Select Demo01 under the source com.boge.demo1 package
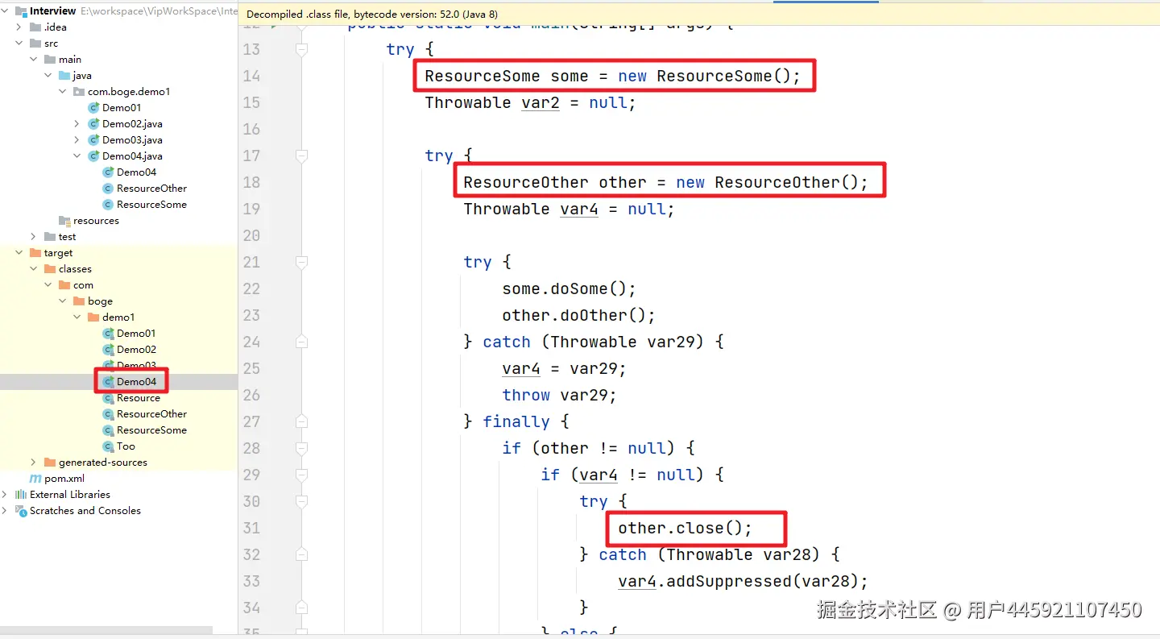 click(122, 108)
